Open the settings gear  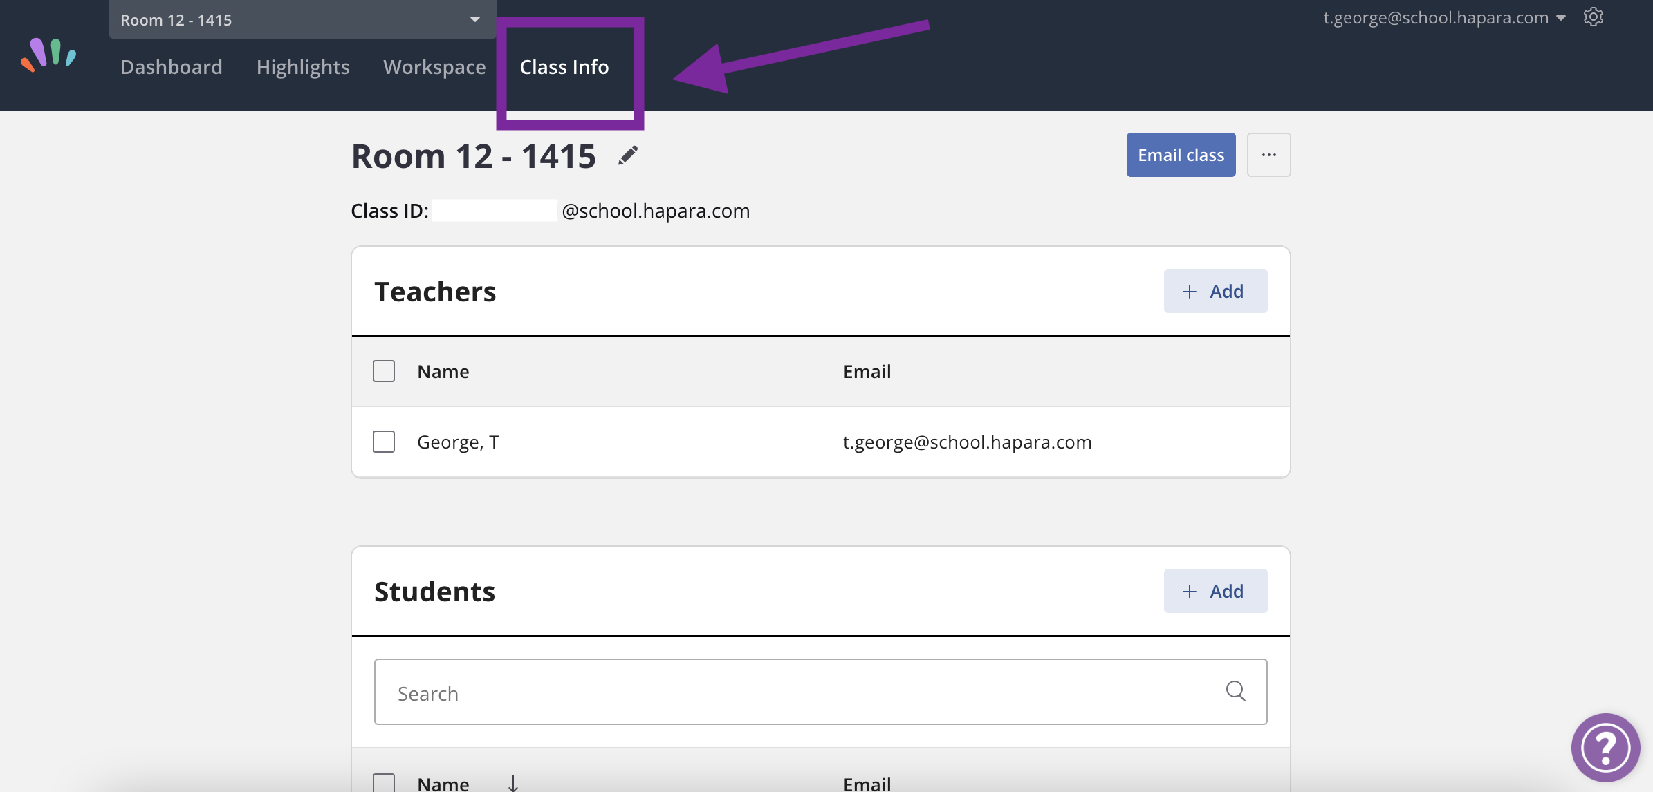pos(1594,17)
